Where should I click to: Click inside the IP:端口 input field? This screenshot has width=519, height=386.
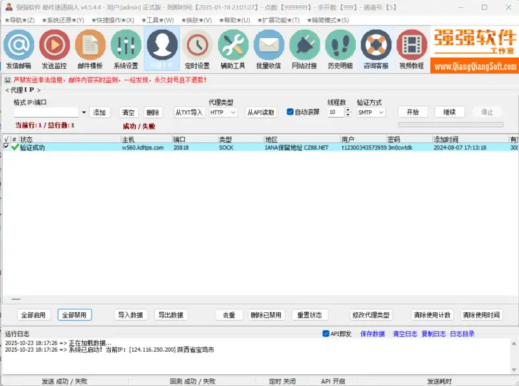click(45, 112)
